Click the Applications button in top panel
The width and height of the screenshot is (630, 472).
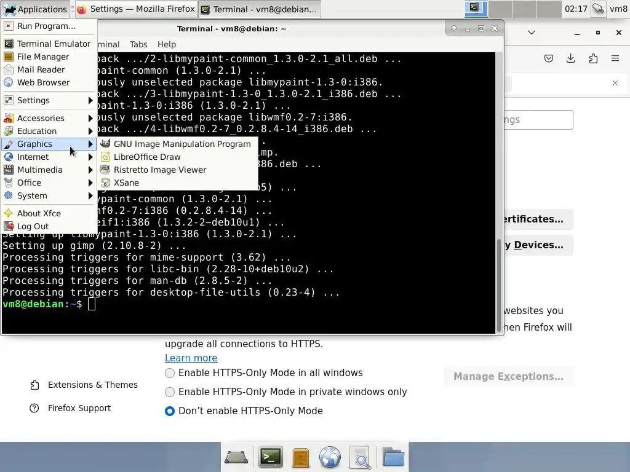(x=35, y=9)
